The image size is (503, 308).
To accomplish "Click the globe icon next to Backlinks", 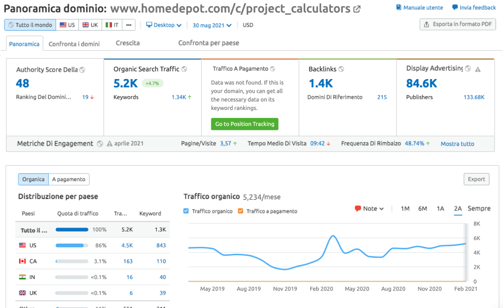I will point(341,69).
